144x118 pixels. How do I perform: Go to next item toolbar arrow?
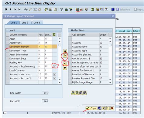[x=15, y=9]
